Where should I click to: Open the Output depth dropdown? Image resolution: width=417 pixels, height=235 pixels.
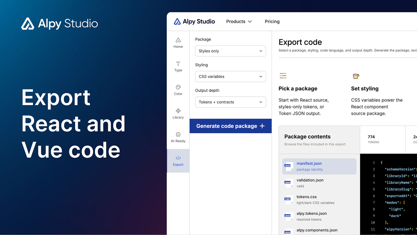click(x=231, y=102)
